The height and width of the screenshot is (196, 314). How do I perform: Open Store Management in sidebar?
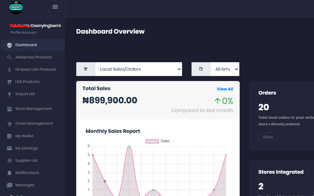pos(33,109)
